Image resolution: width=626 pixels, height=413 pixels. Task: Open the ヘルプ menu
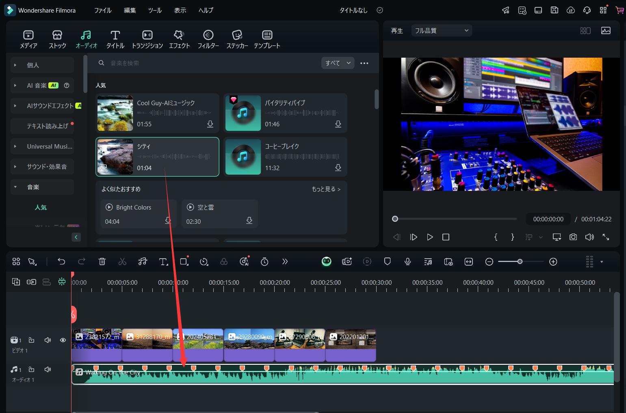coord(206,10)
